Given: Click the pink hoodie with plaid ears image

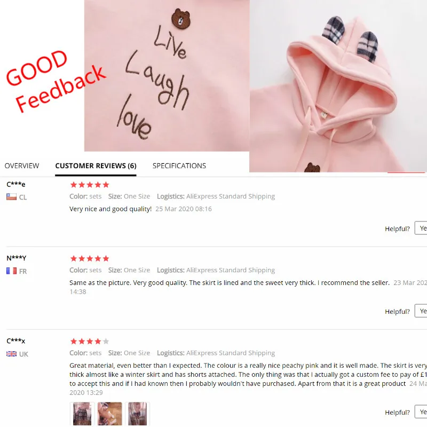Looking at the screenshot, I should 338,86.
